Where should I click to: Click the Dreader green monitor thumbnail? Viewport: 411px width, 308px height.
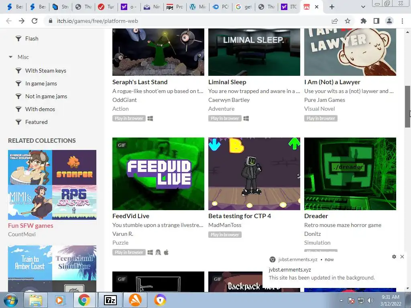pyautogui.click(x=350, y=174)
